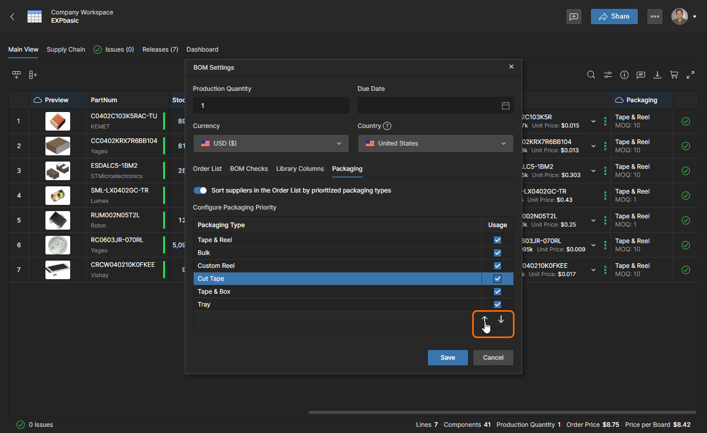
Task: Open the calendar picker for Due Date
Action: pos(506,105)
